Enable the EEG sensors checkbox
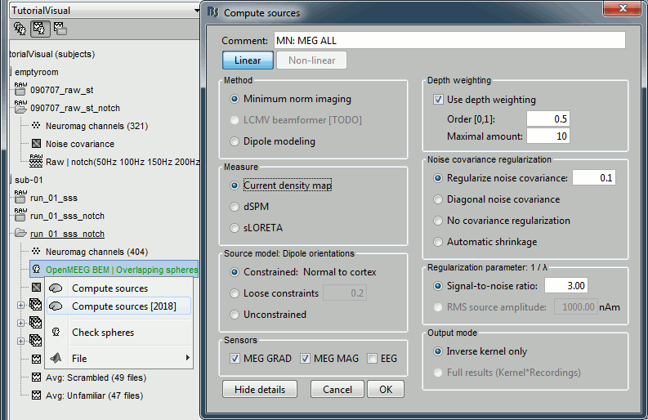The width and height of the screenshot is (648, 420). pyautogui.click(x=373, y=358)
